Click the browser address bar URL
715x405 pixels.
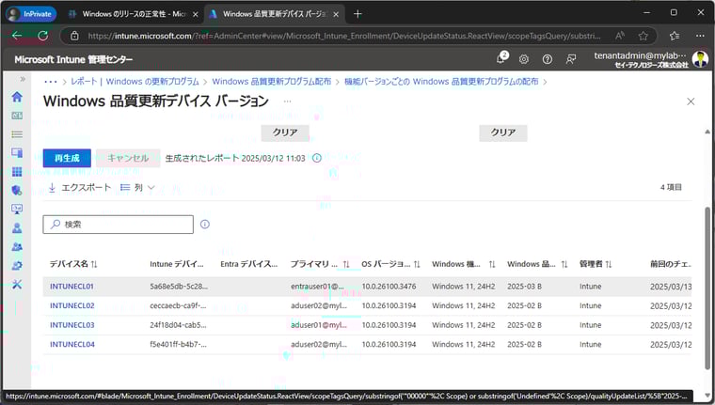[x=343, y=36]
